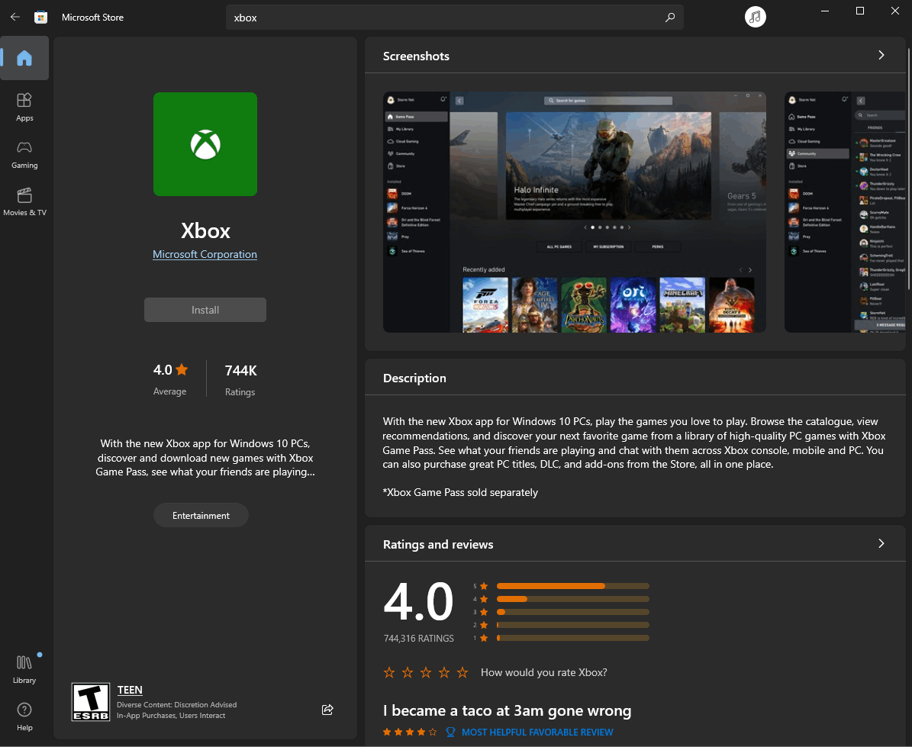The height and width of the screenshot is (747, 912).
Task: Expand the Screenshots section chevron
Action: 881,55
